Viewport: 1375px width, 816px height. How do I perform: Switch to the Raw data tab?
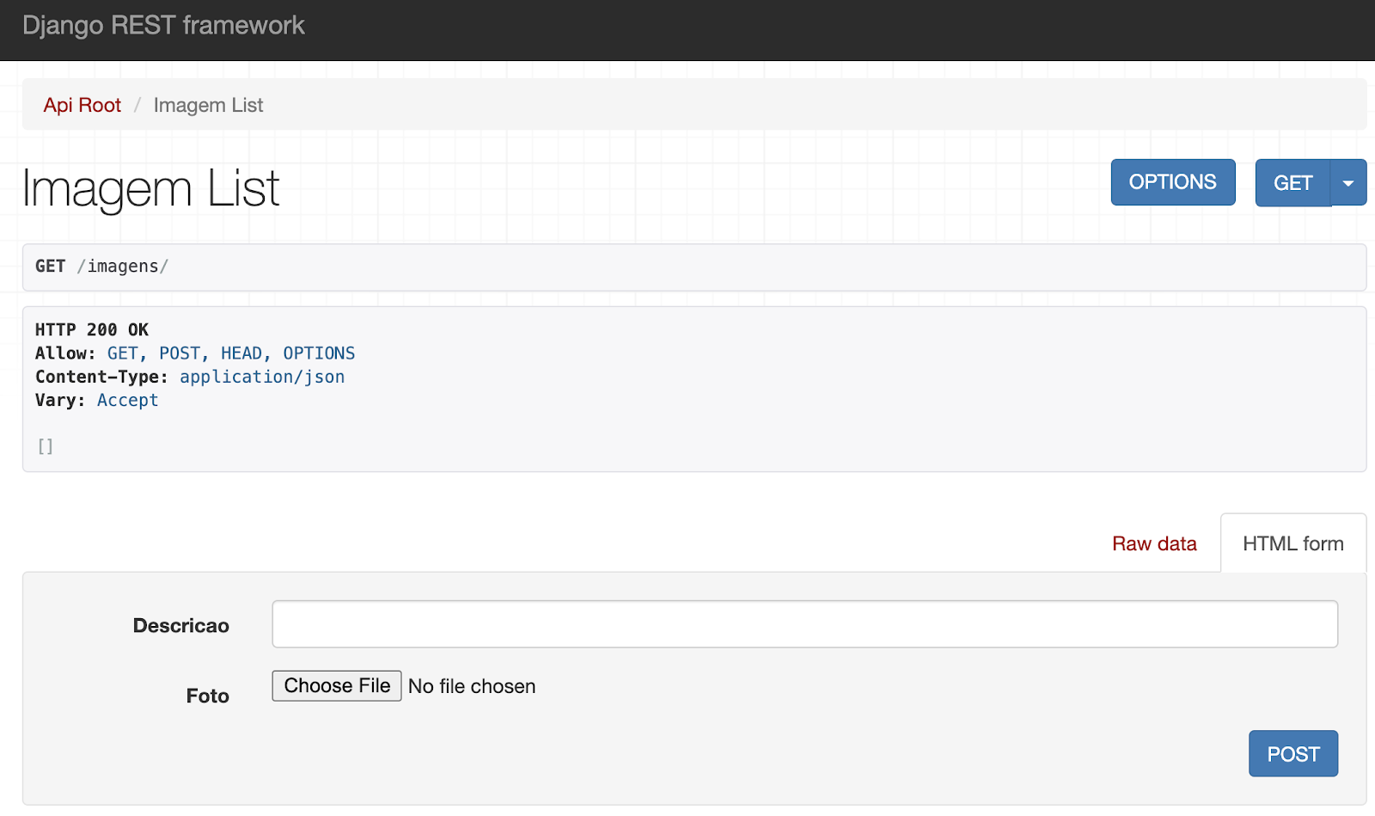point(1154,543)
